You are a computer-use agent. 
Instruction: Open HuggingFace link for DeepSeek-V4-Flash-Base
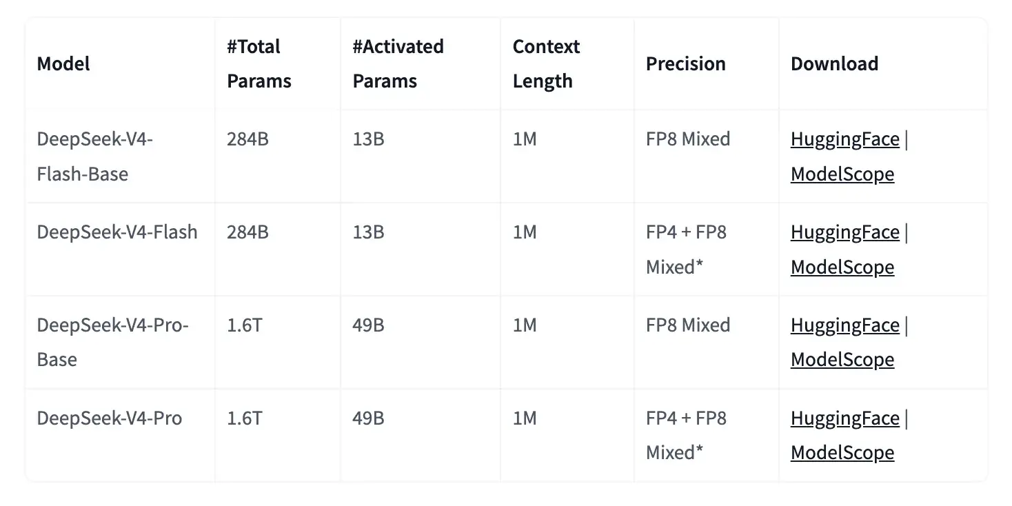tap(844, 139)
